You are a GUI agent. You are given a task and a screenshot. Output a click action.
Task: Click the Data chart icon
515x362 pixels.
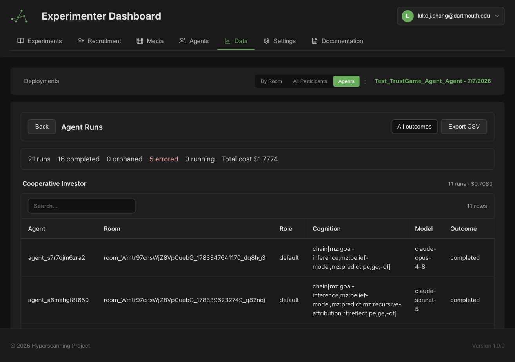click(x=227, y=41)
